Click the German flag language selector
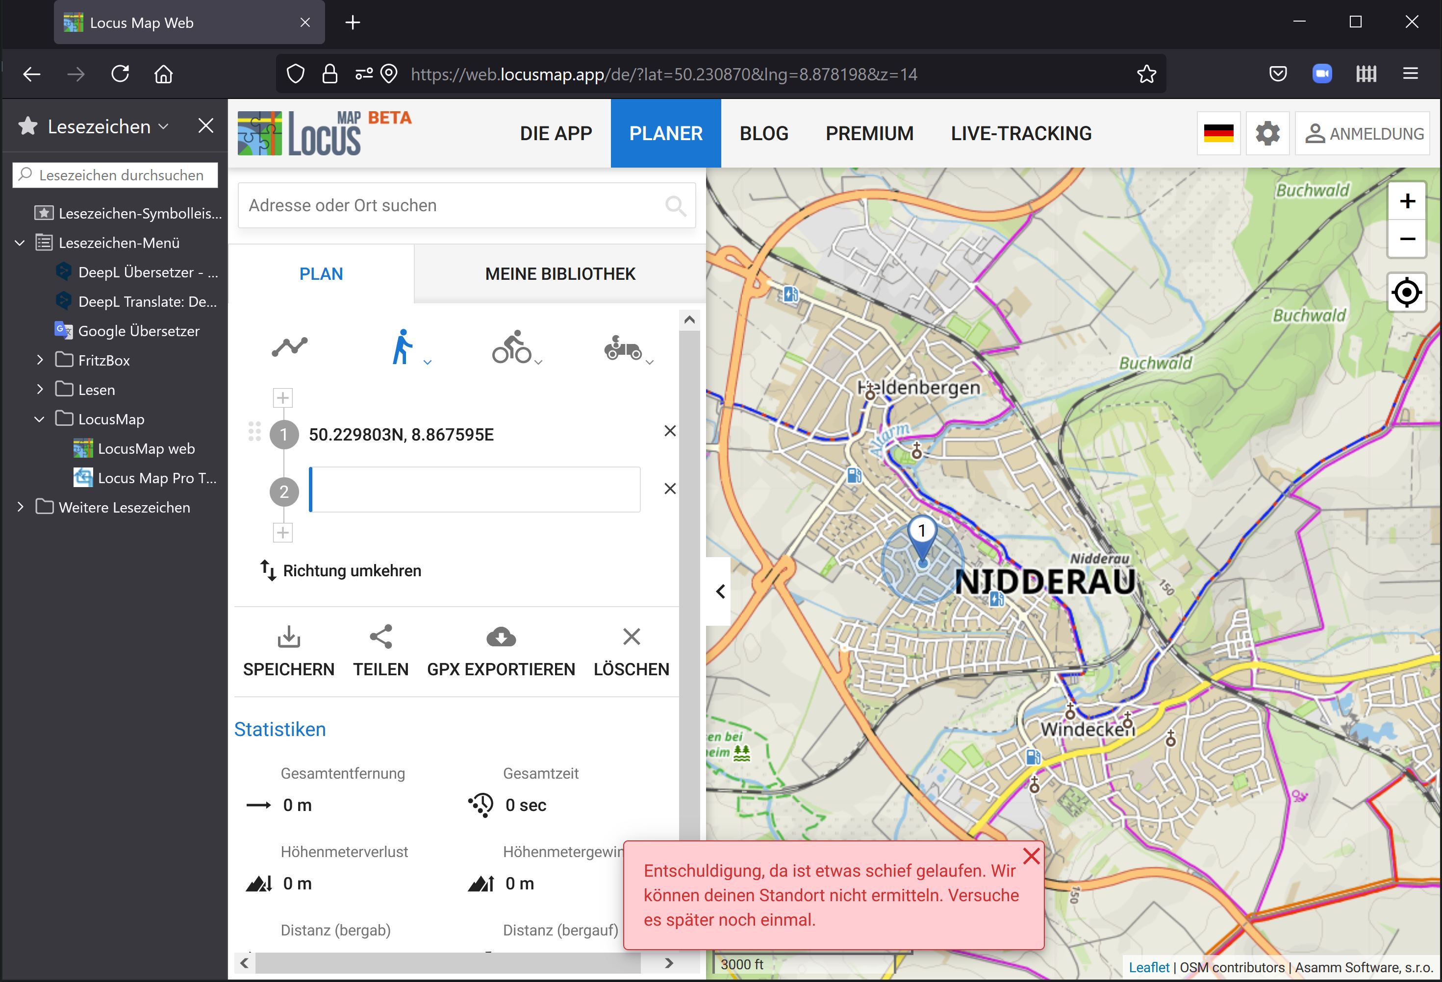 [x=1218, y=133]
